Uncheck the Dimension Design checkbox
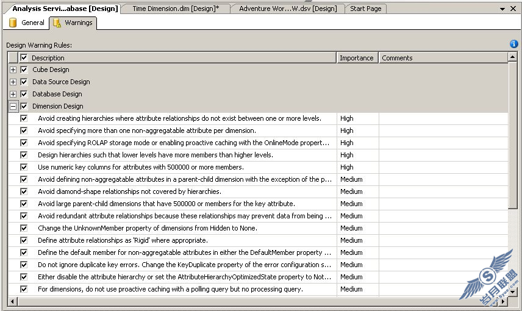This screenshot has height=311, width=522. (24, 106)
